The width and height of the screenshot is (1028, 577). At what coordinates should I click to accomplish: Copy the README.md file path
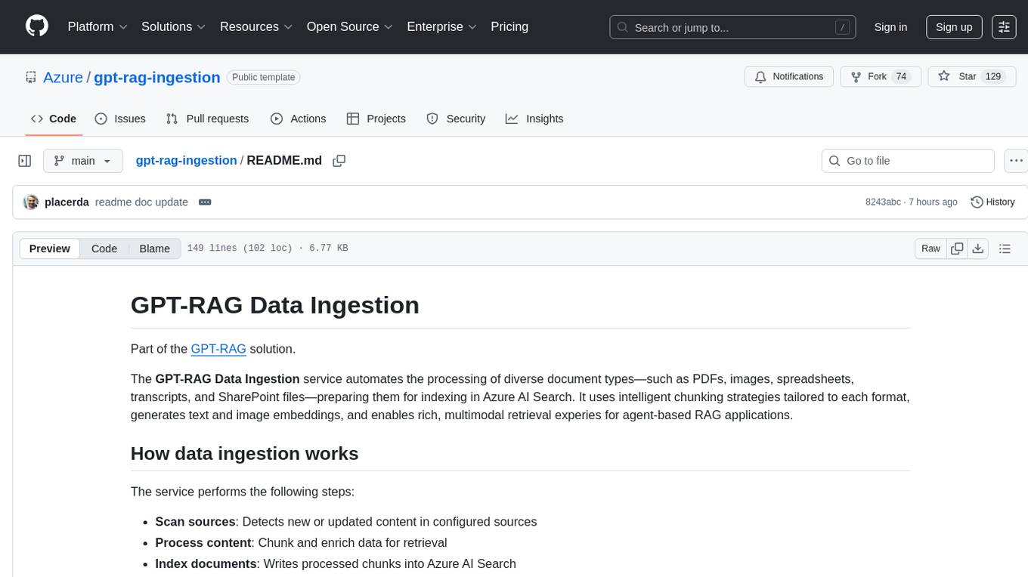339,161
